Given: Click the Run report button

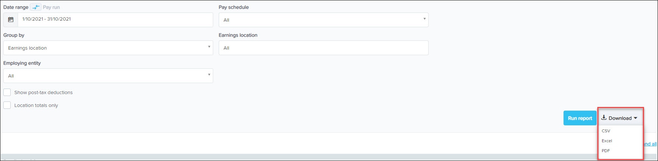Looking at the screenshot, I should pos(580,118).
